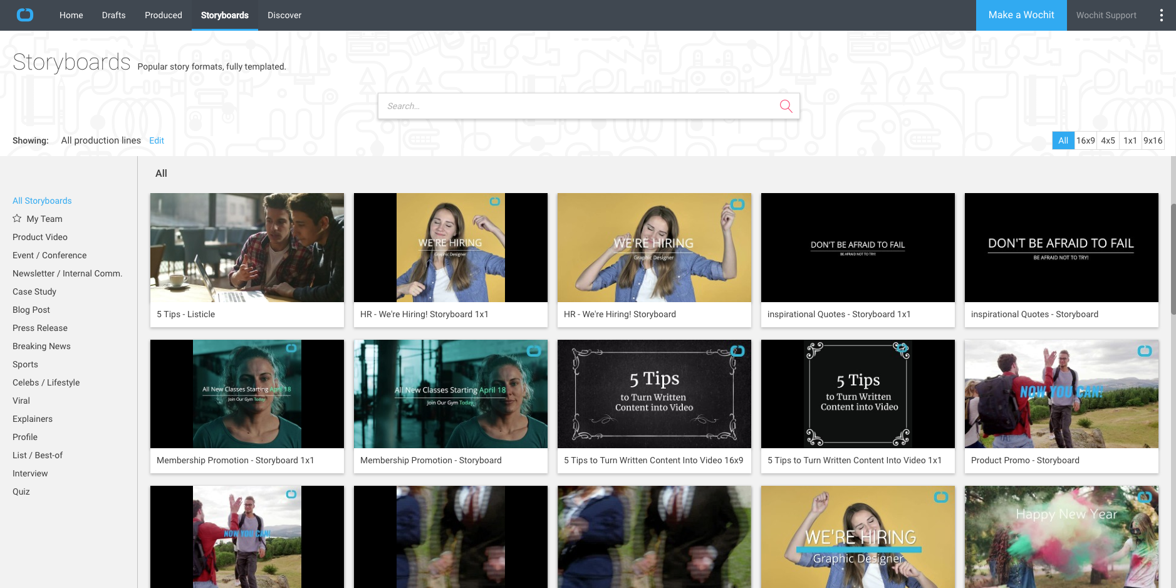Open the Viral category
This screenshot has width=1176, height=588.
pos(21,401)
